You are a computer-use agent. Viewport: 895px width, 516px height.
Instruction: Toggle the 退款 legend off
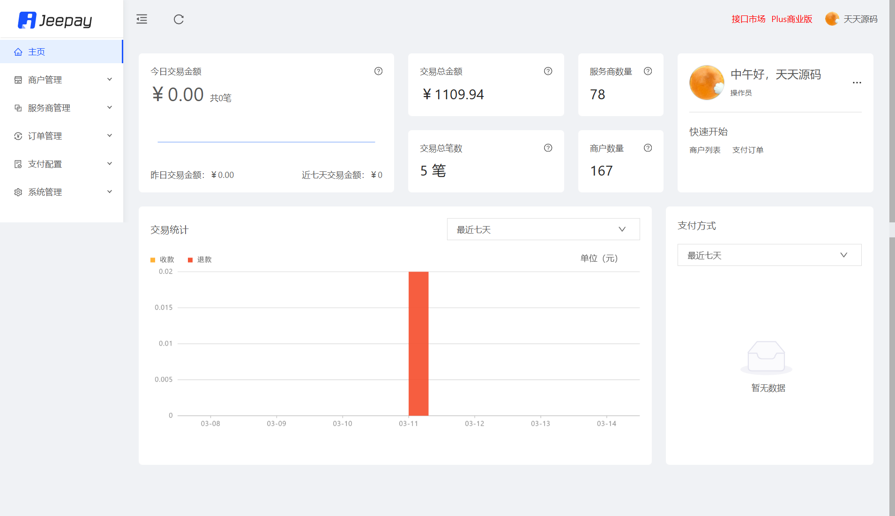tap(199, 259)
